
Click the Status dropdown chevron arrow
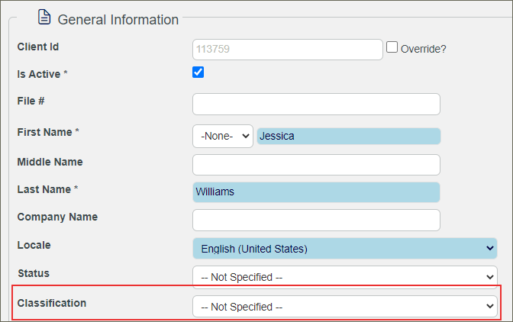[x=490, y=277]
